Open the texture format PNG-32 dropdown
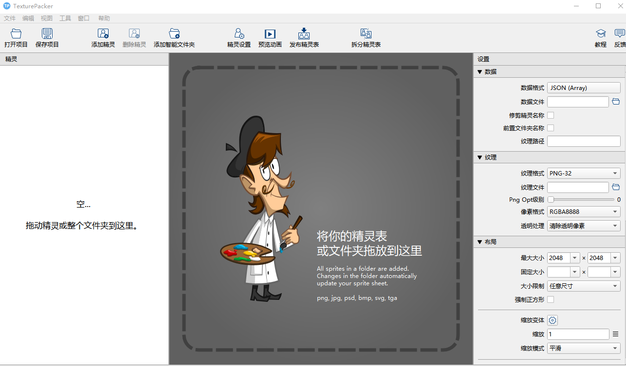Image resolution: width=626 pixels, height=366 pixels. (x=584, y=173)
